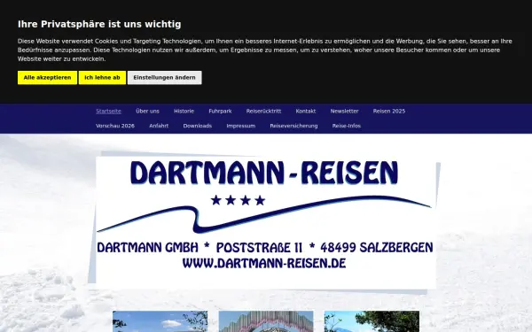Accept all cookies with 'Alle akzeptieren'

(x=47, y=78)
